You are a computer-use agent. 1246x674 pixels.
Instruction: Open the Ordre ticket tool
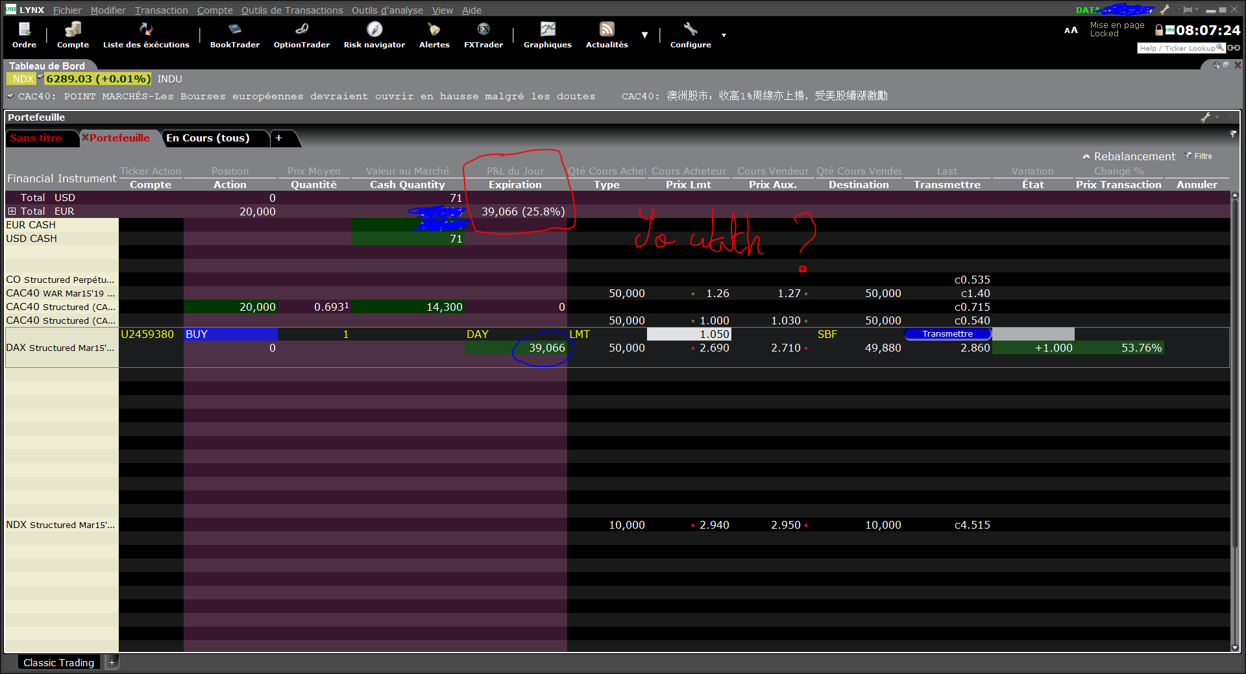(24, 35)
